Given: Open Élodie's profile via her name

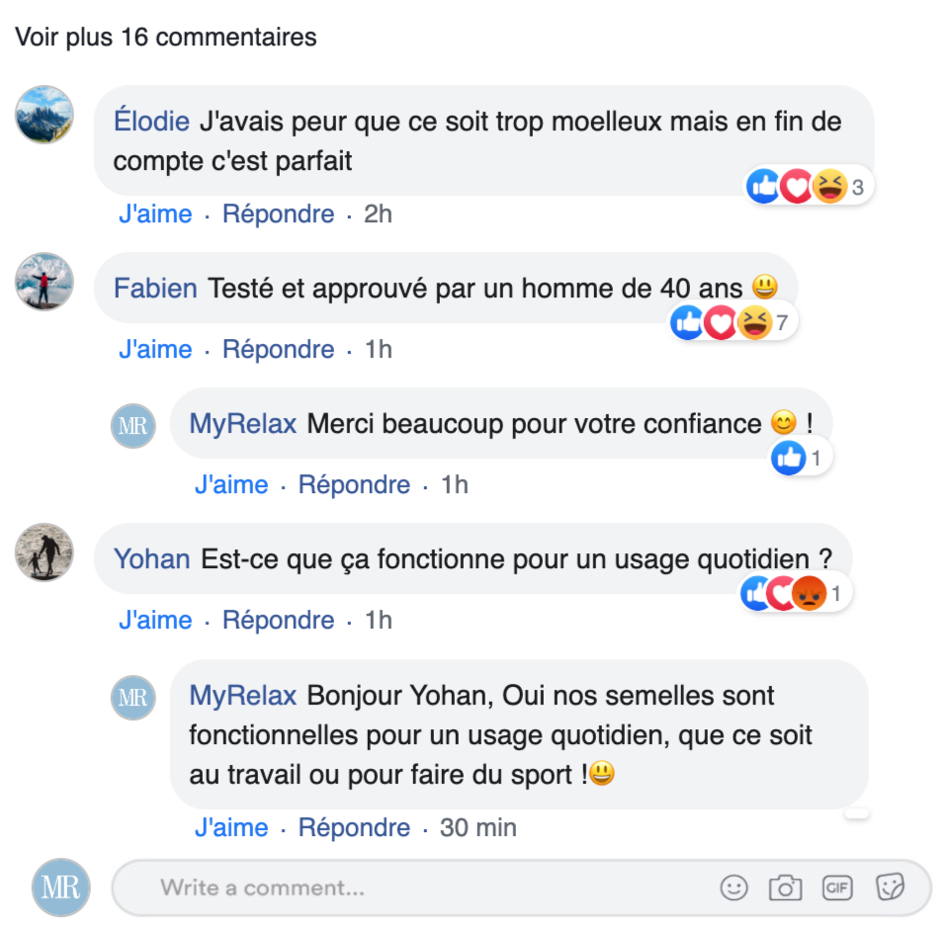Looking at the screenshot, I should [x=151, y=122].
